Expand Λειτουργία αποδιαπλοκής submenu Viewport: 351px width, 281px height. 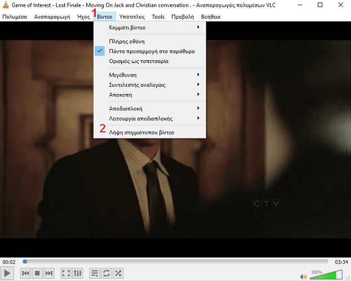(150, 118)
